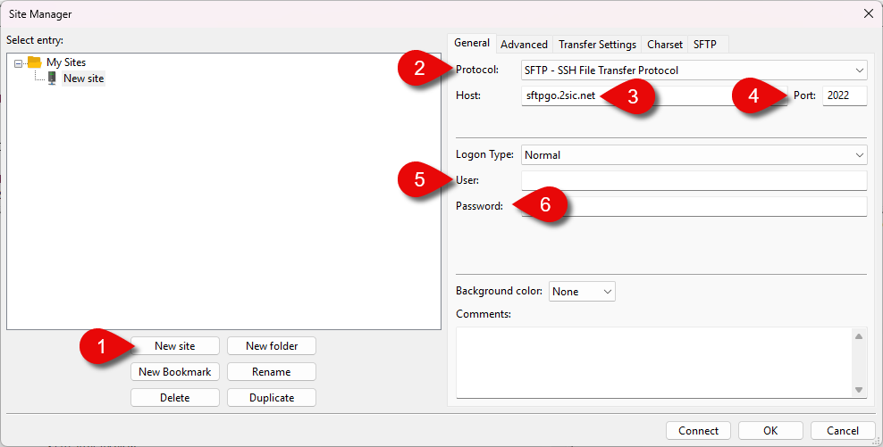Rename the selected site entry
Viewport: 883px width, 447px height.
point(272,372)
